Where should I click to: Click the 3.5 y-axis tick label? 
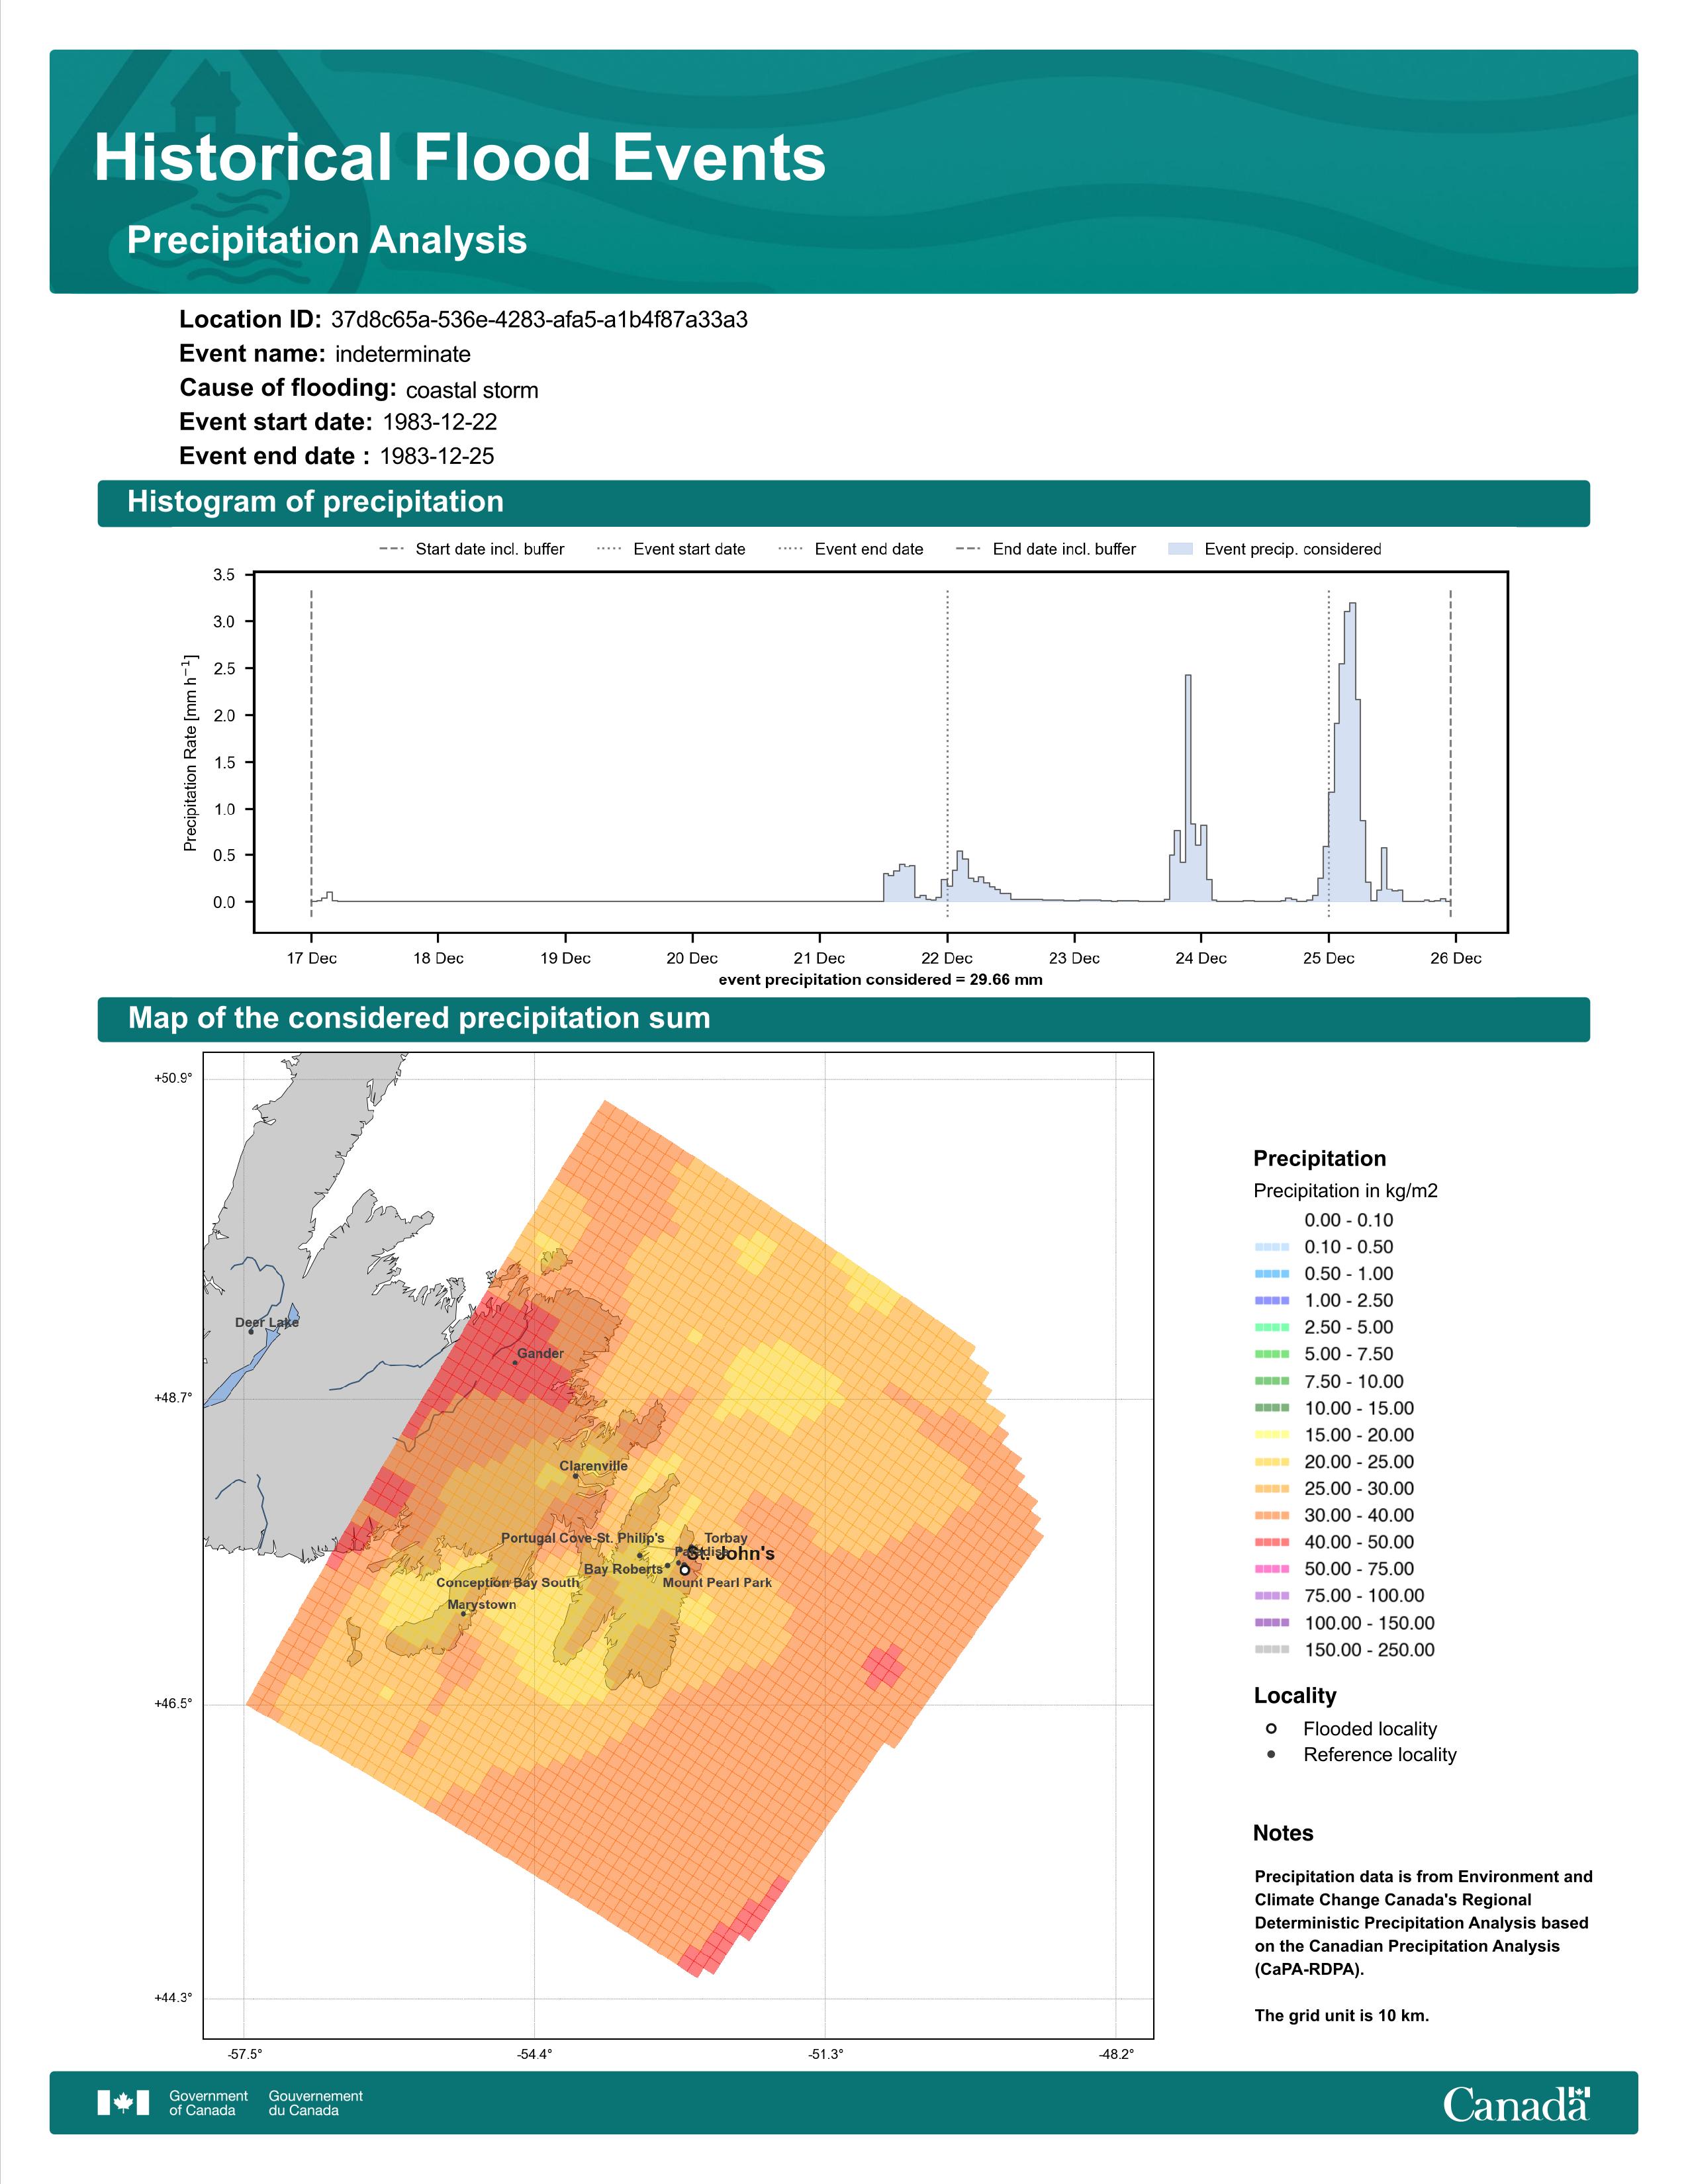tap(224, 575)
